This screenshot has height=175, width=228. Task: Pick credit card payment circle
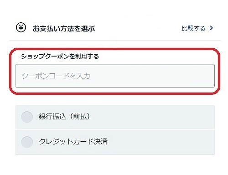27,142
